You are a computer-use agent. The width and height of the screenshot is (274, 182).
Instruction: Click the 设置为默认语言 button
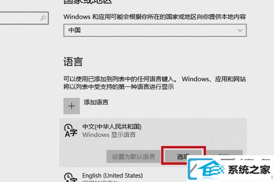coord(133,157)
